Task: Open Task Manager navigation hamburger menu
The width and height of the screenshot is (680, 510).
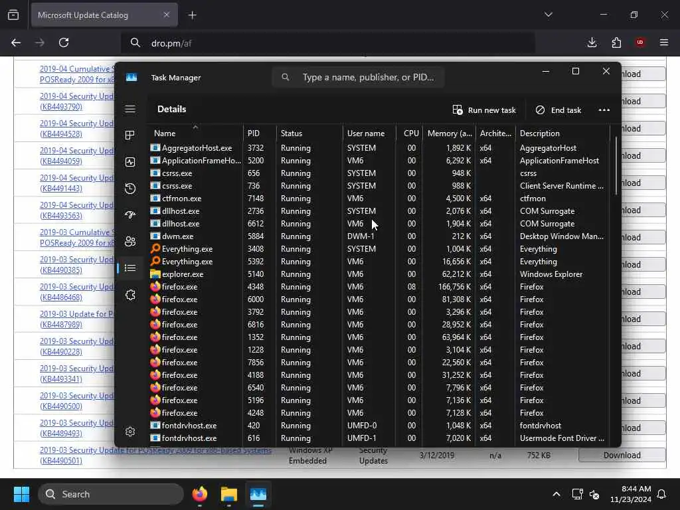Action: [x=130, y=109]
